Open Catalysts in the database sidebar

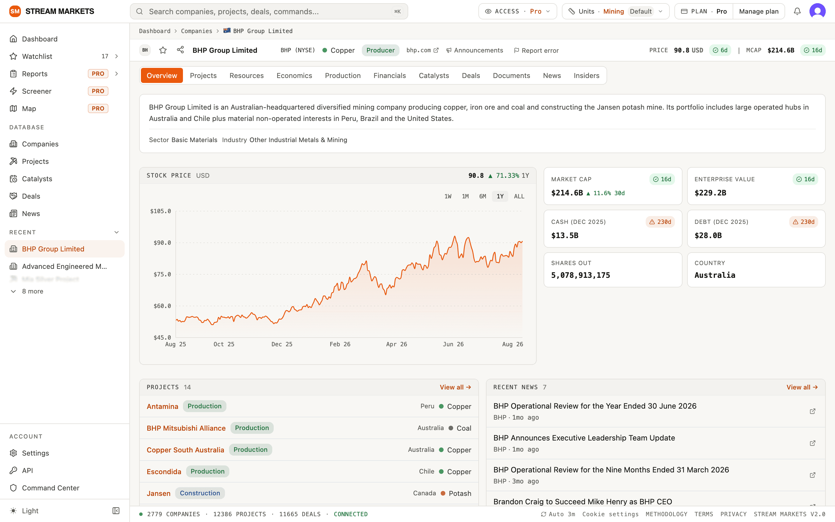65,179
